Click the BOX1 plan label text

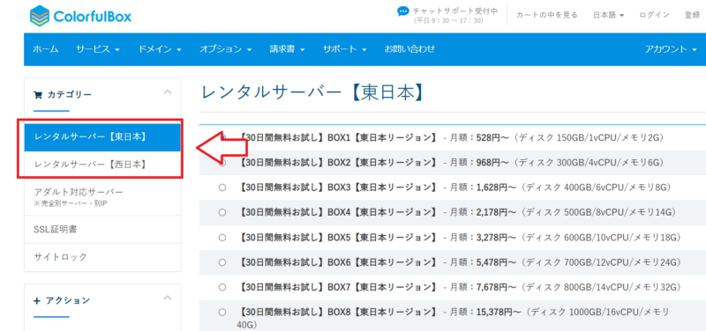(x=337, y=137)
